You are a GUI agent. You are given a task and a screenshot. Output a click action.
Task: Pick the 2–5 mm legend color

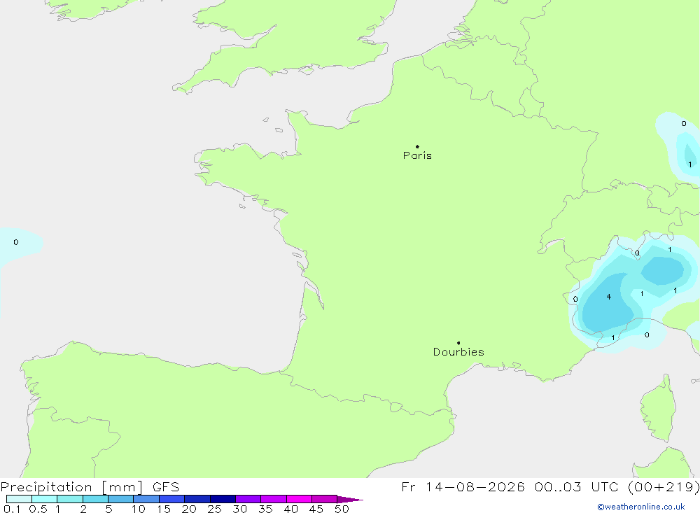(x=95, y=499)
